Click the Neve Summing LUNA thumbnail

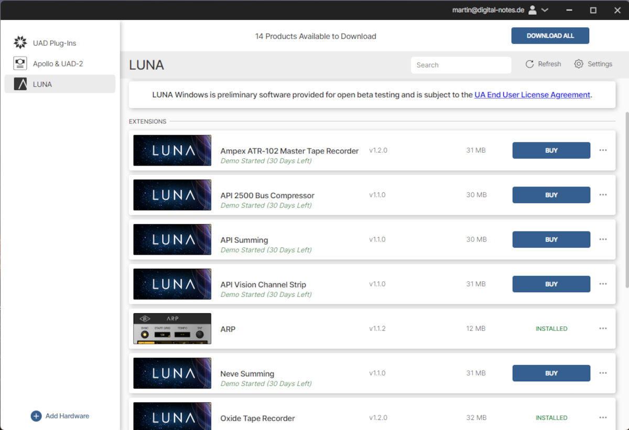tap(172, 373)
